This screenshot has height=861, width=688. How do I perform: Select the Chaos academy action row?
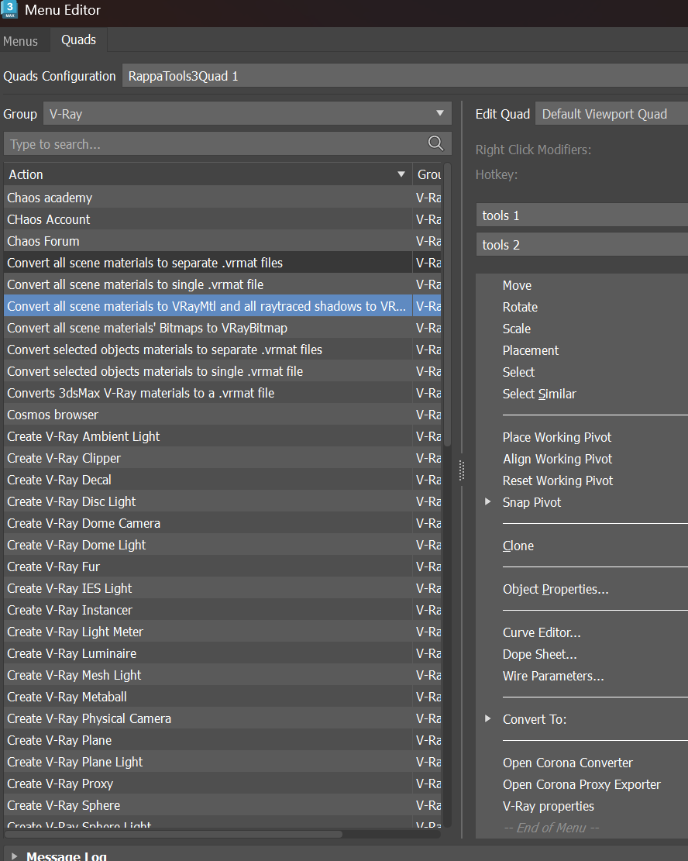tap(222, 198)
